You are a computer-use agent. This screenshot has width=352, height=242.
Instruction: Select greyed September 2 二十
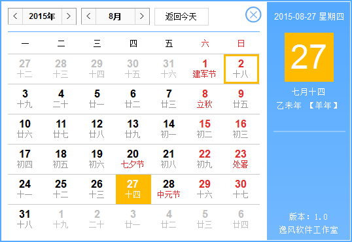pos(97,219)
